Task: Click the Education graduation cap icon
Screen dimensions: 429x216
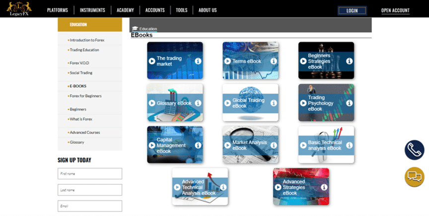Action: pos(135,28)
